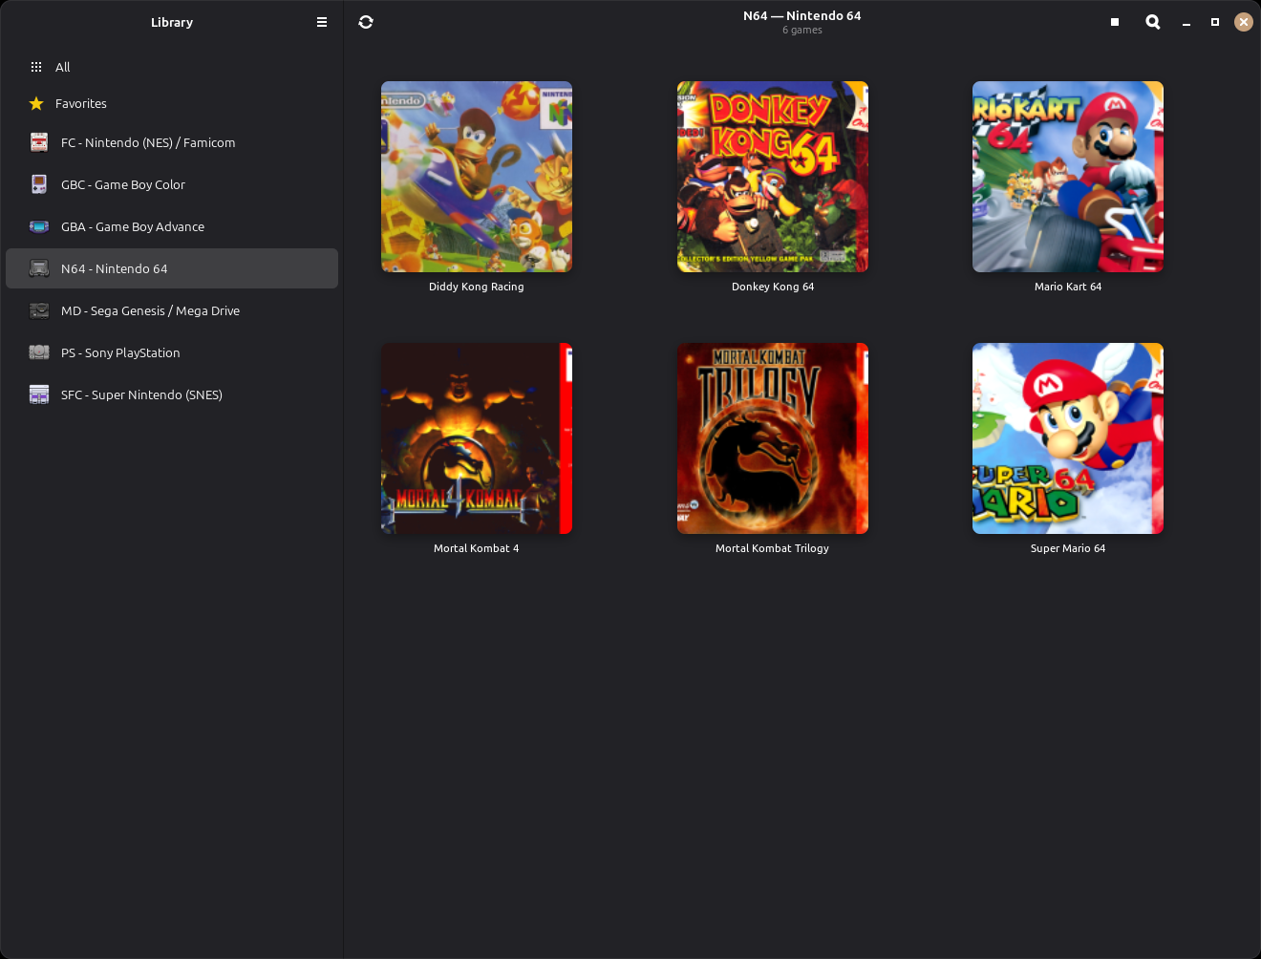The image size is (1261, 959).
Task: Click the refresh library icon
Action: [x=366, y=22]
